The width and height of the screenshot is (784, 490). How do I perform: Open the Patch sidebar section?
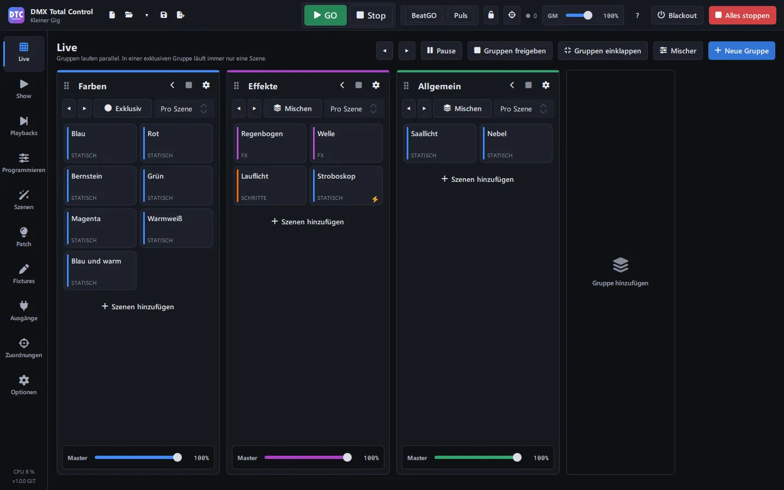(23, 237)
